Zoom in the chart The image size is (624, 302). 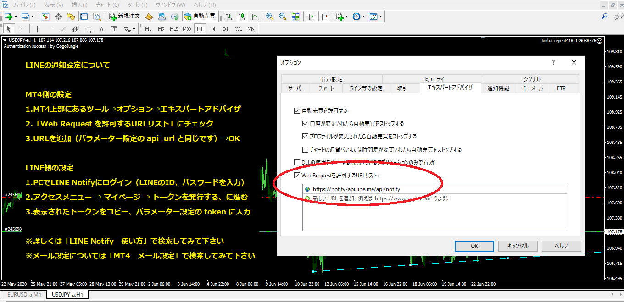pos(270,16)
